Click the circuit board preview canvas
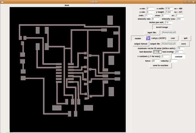The height and width of the screenshot is (133, 196). 68,69
